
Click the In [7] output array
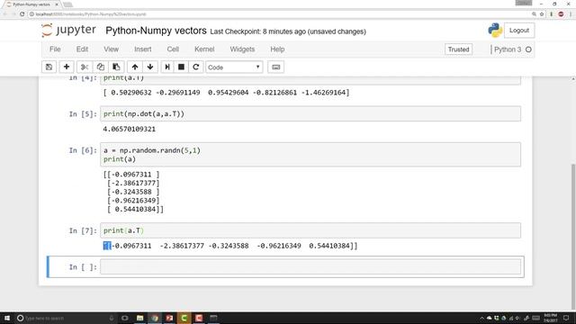pos(230,246)
